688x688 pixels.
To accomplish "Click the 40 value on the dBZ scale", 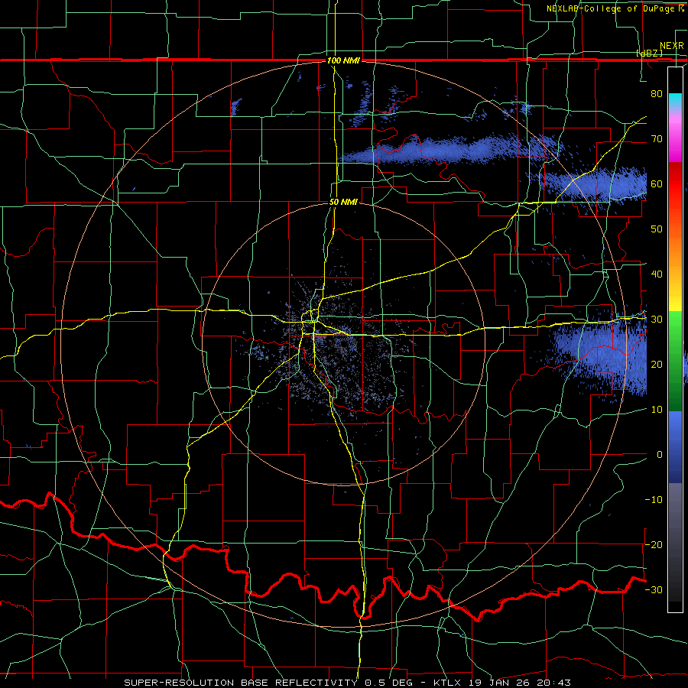I will click(x=657, y=274).
